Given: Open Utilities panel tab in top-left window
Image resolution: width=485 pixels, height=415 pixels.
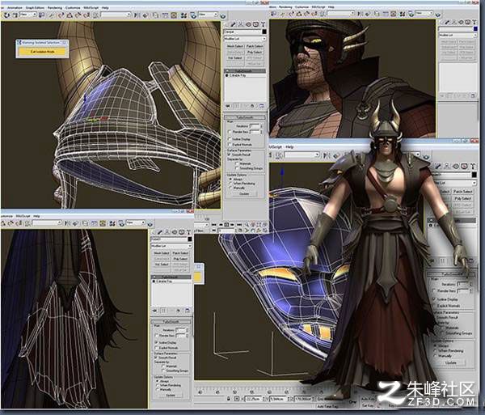Looking at the screenshot, I should 263,24.
